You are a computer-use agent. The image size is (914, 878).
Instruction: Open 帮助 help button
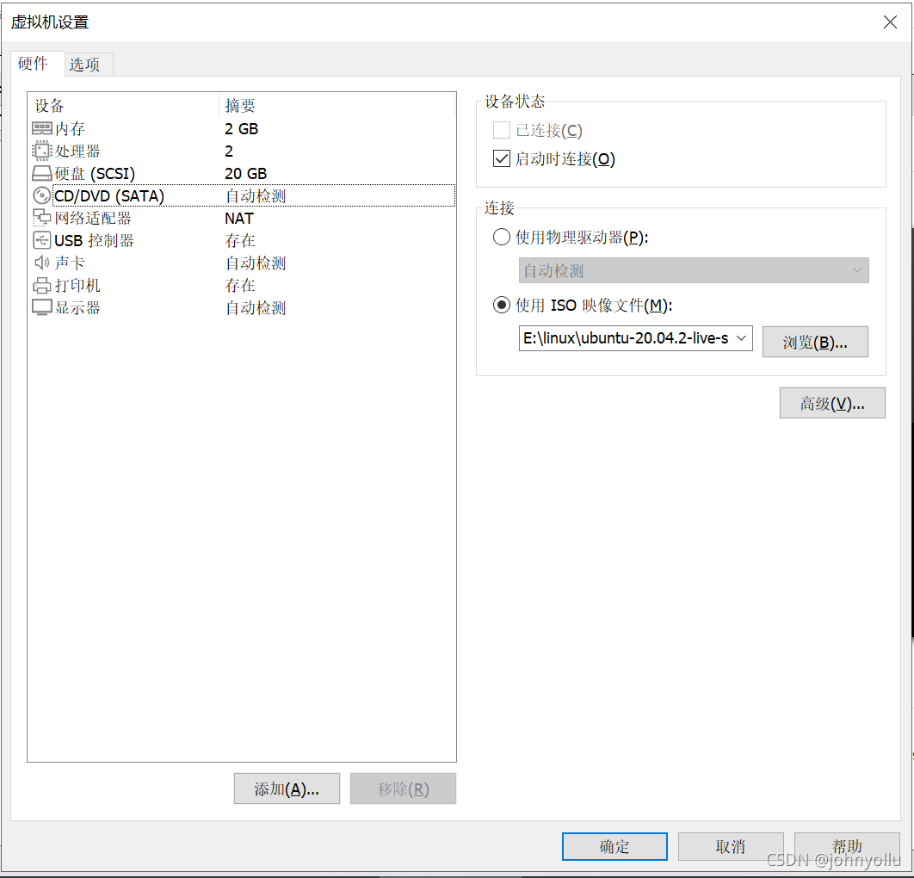coord(847,846)
